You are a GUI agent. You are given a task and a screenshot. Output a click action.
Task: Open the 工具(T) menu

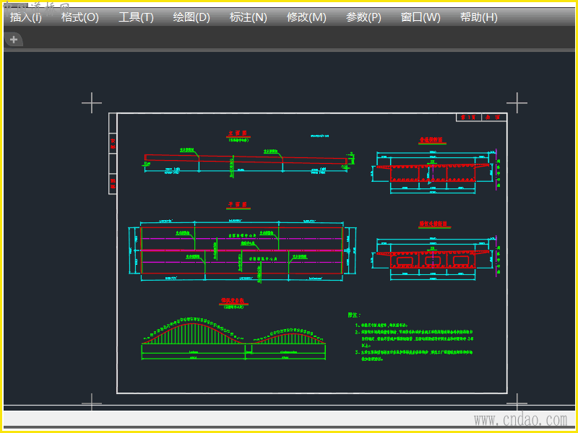pos(136,17)
